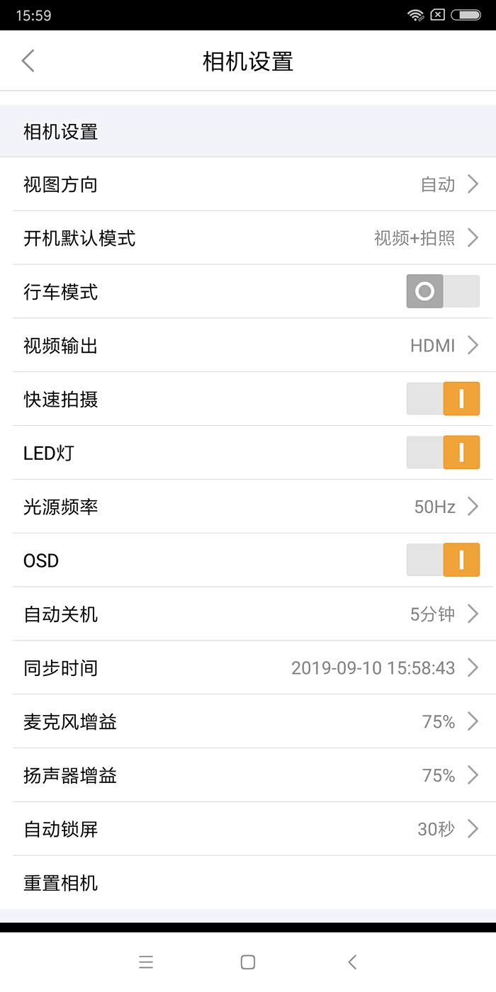Open 扬声器增益 75% setting

point(439,776)
